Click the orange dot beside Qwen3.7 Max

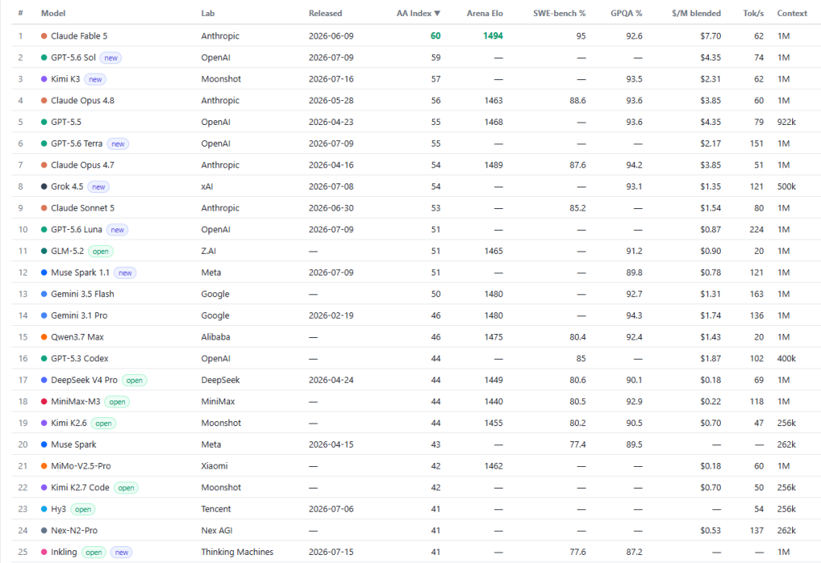(x=44, y=337)
